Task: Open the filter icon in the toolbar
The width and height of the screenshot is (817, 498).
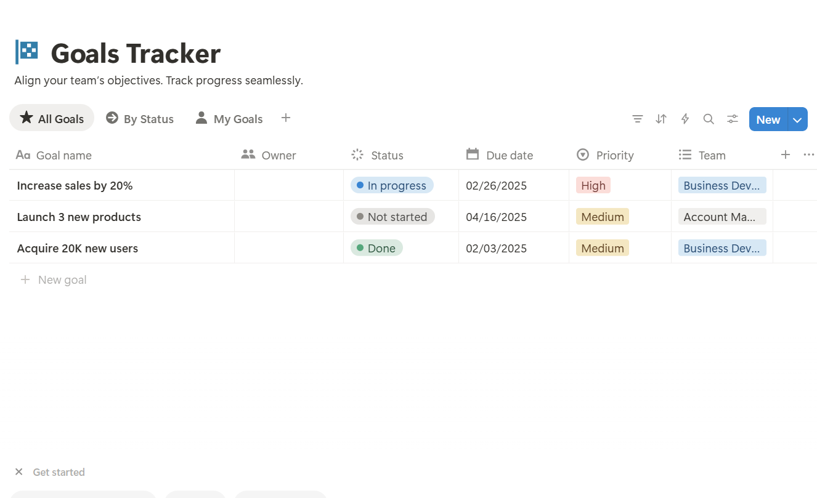Action: coord(637,119)
